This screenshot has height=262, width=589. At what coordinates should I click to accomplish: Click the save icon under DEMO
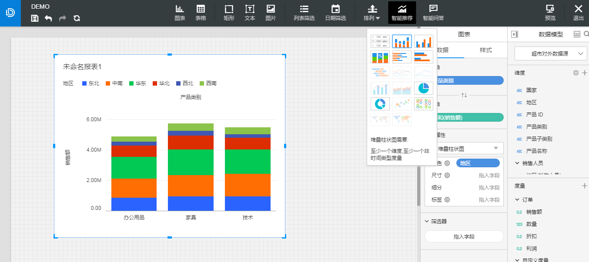point(35,18)
